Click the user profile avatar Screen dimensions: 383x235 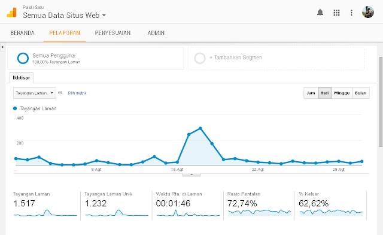[x=368, y=12]
